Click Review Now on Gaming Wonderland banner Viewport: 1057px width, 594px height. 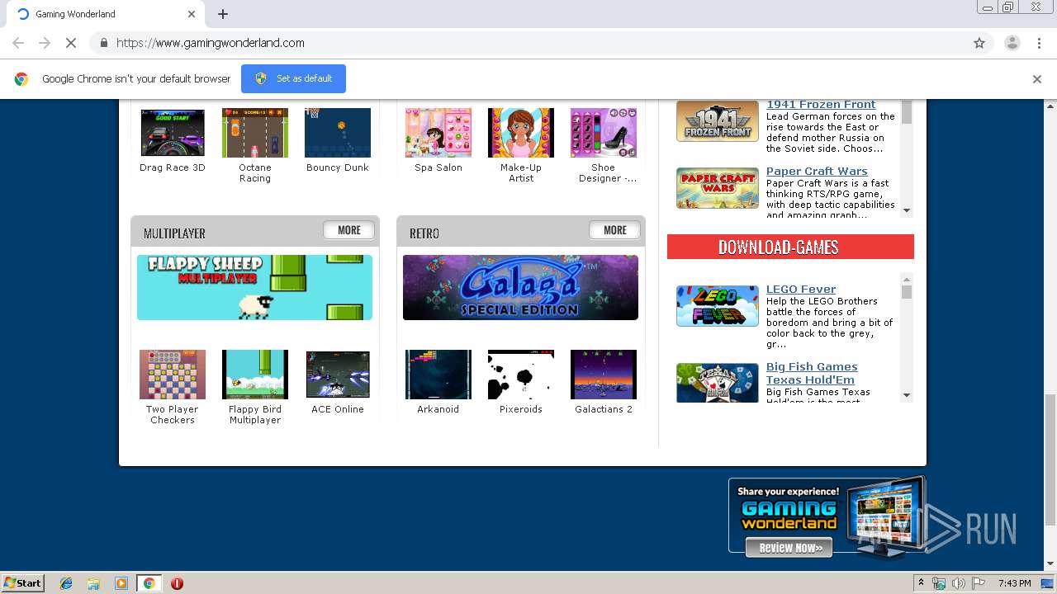[790, 548]
